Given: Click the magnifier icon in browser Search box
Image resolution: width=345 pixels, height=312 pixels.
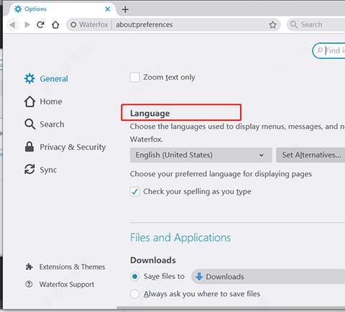Looking at the screenshot, I should click(294, 24).
